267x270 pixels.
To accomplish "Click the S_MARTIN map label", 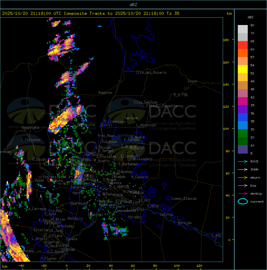I will [121, 187].
